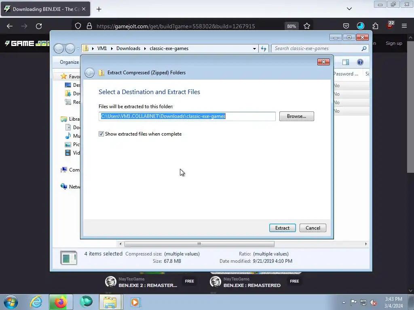Reload the page in Firefox
This screenshot has width=414, height=310.
(39, 26)
